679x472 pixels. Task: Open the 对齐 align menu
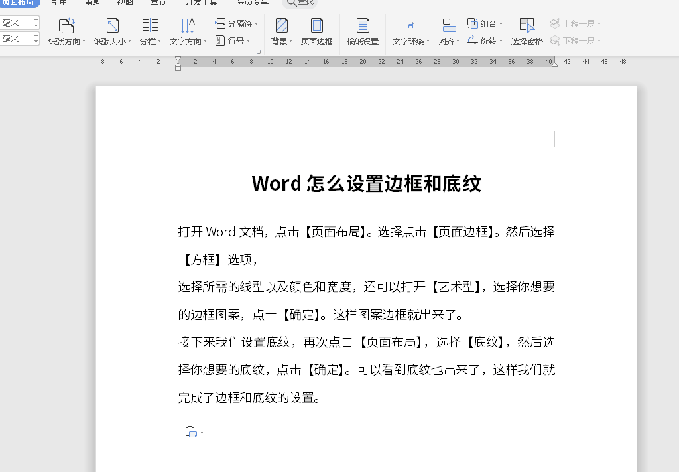coord(449,32)
